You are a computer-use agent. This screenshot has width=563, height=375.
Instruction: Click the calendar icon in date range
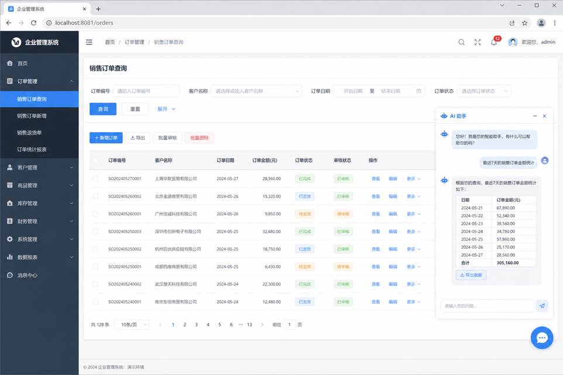coord(418,91)
